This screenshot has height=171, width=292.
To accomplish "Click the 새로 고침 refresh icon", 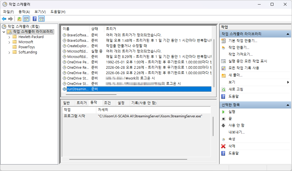I will tap(223, 89).
